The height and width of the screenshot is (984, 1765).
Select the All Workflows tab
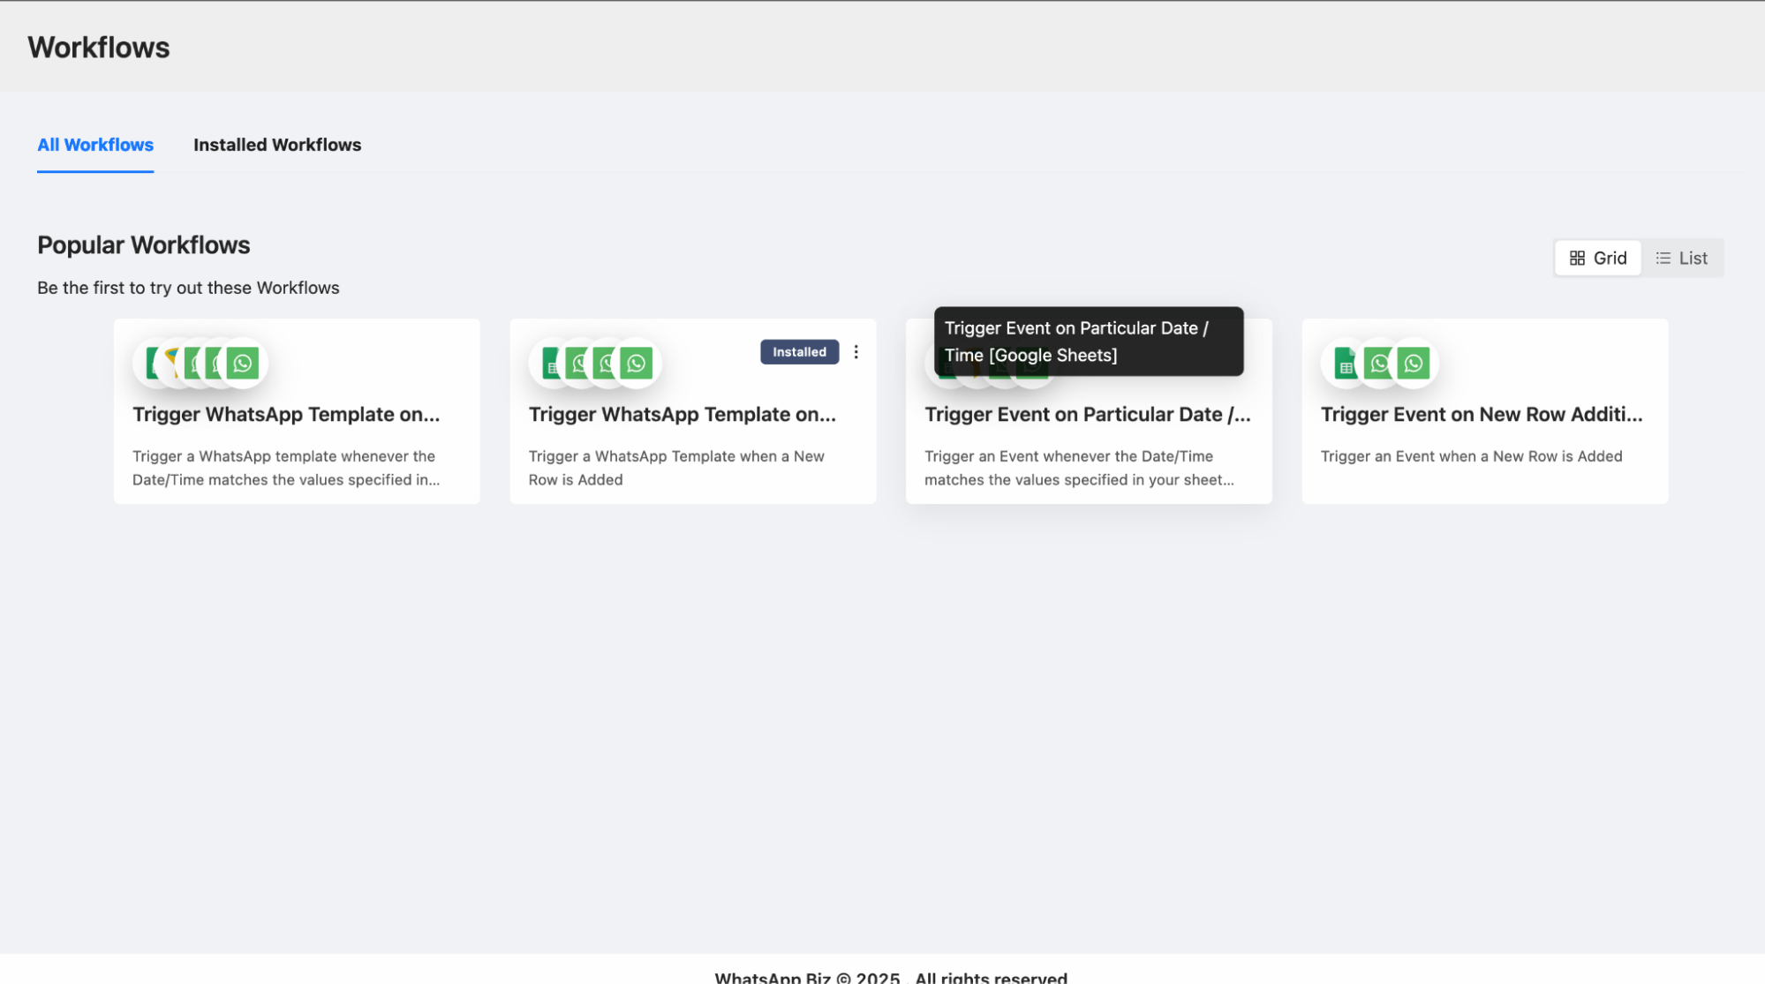pyautogui.click(x=95, y=145)
